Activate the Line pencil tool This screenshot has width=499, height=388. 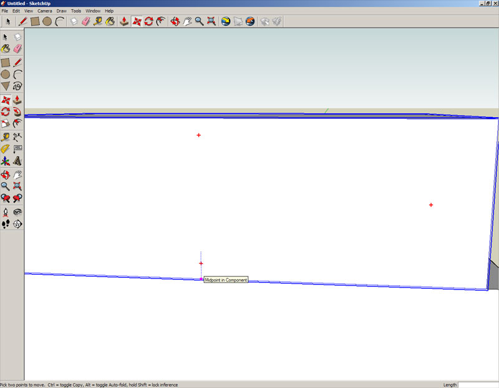coord(21,21)
